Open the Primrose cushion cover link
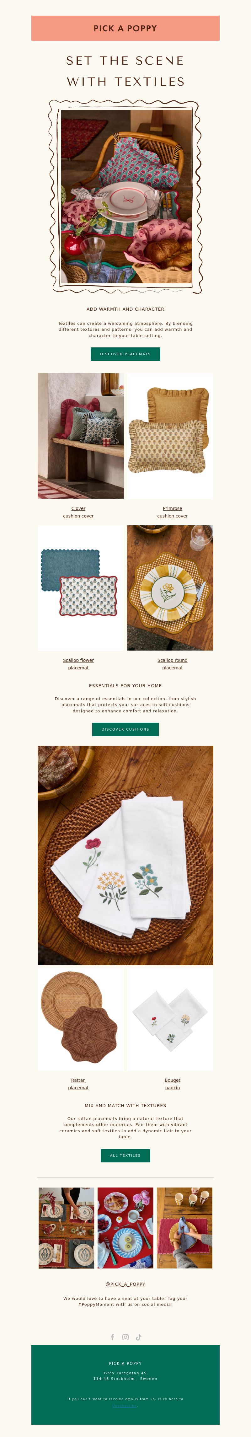The image size is (251, 1437). tap(172, 512)
